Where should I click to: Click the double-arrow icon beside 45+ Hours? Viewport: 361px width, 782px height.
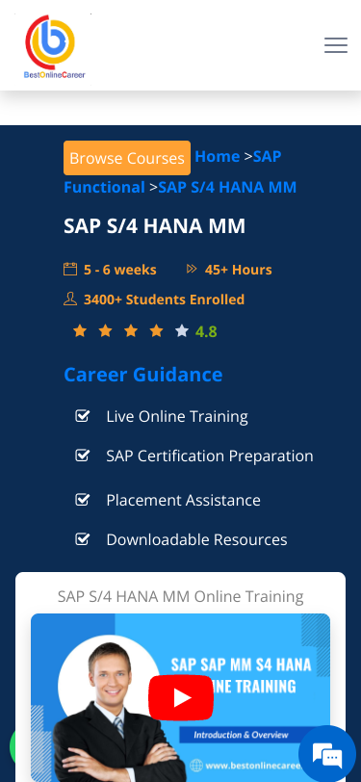pyautogui.click(x=192, y=270)
